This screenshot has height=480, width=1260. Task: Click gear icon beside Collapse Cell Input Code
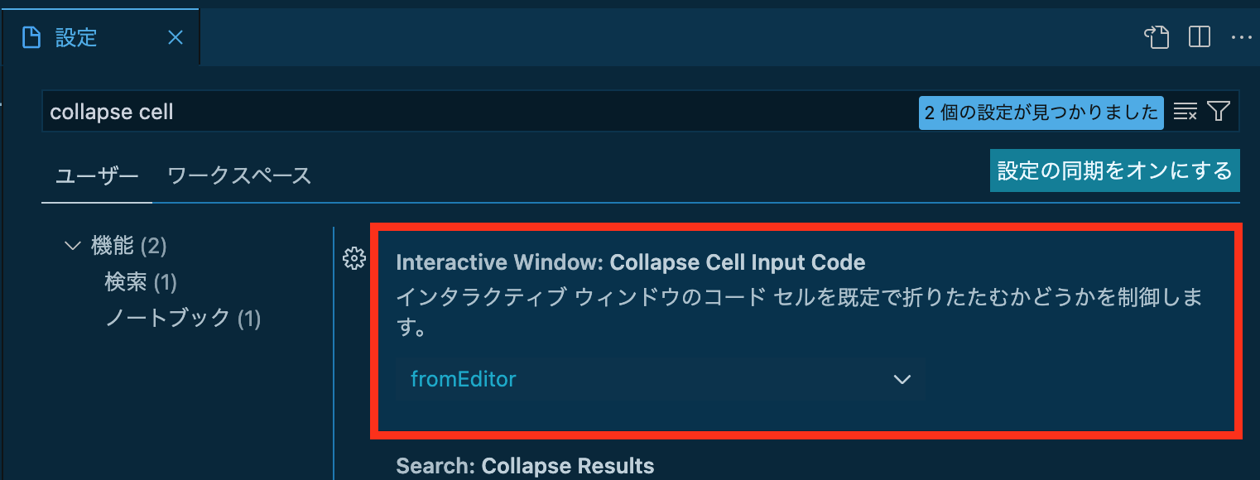353,258
